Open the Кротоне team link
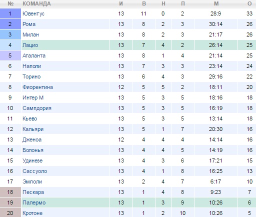256x217 pixels. 32,213
